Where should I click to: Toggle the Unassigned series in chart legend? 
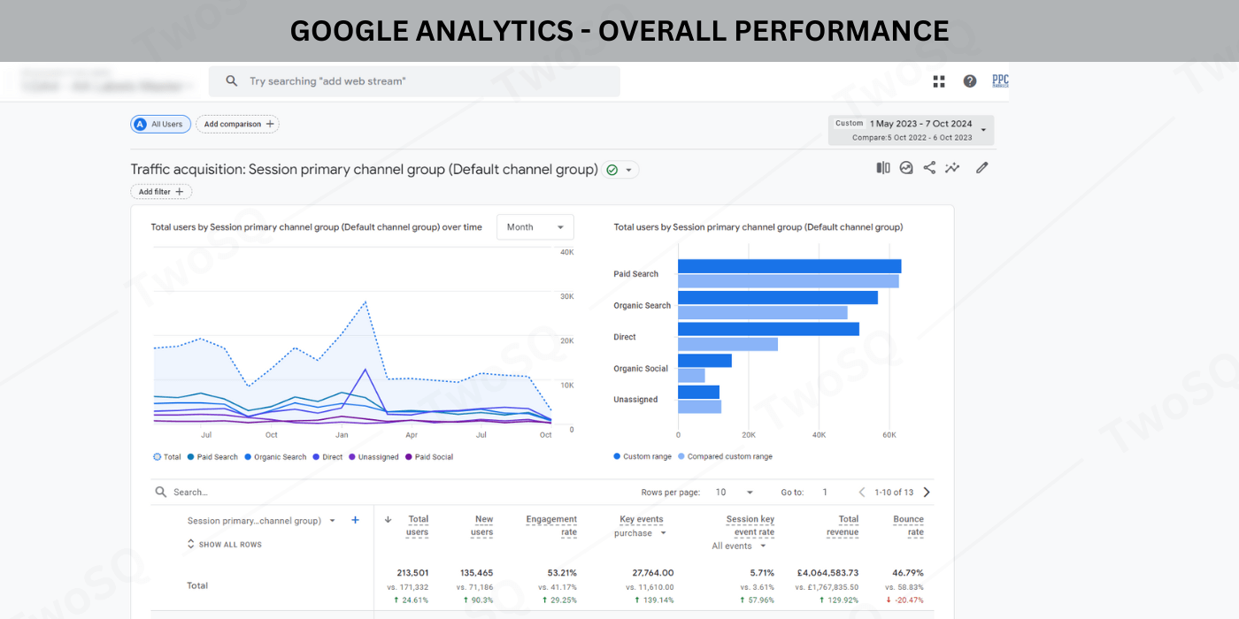coord(373,457)
